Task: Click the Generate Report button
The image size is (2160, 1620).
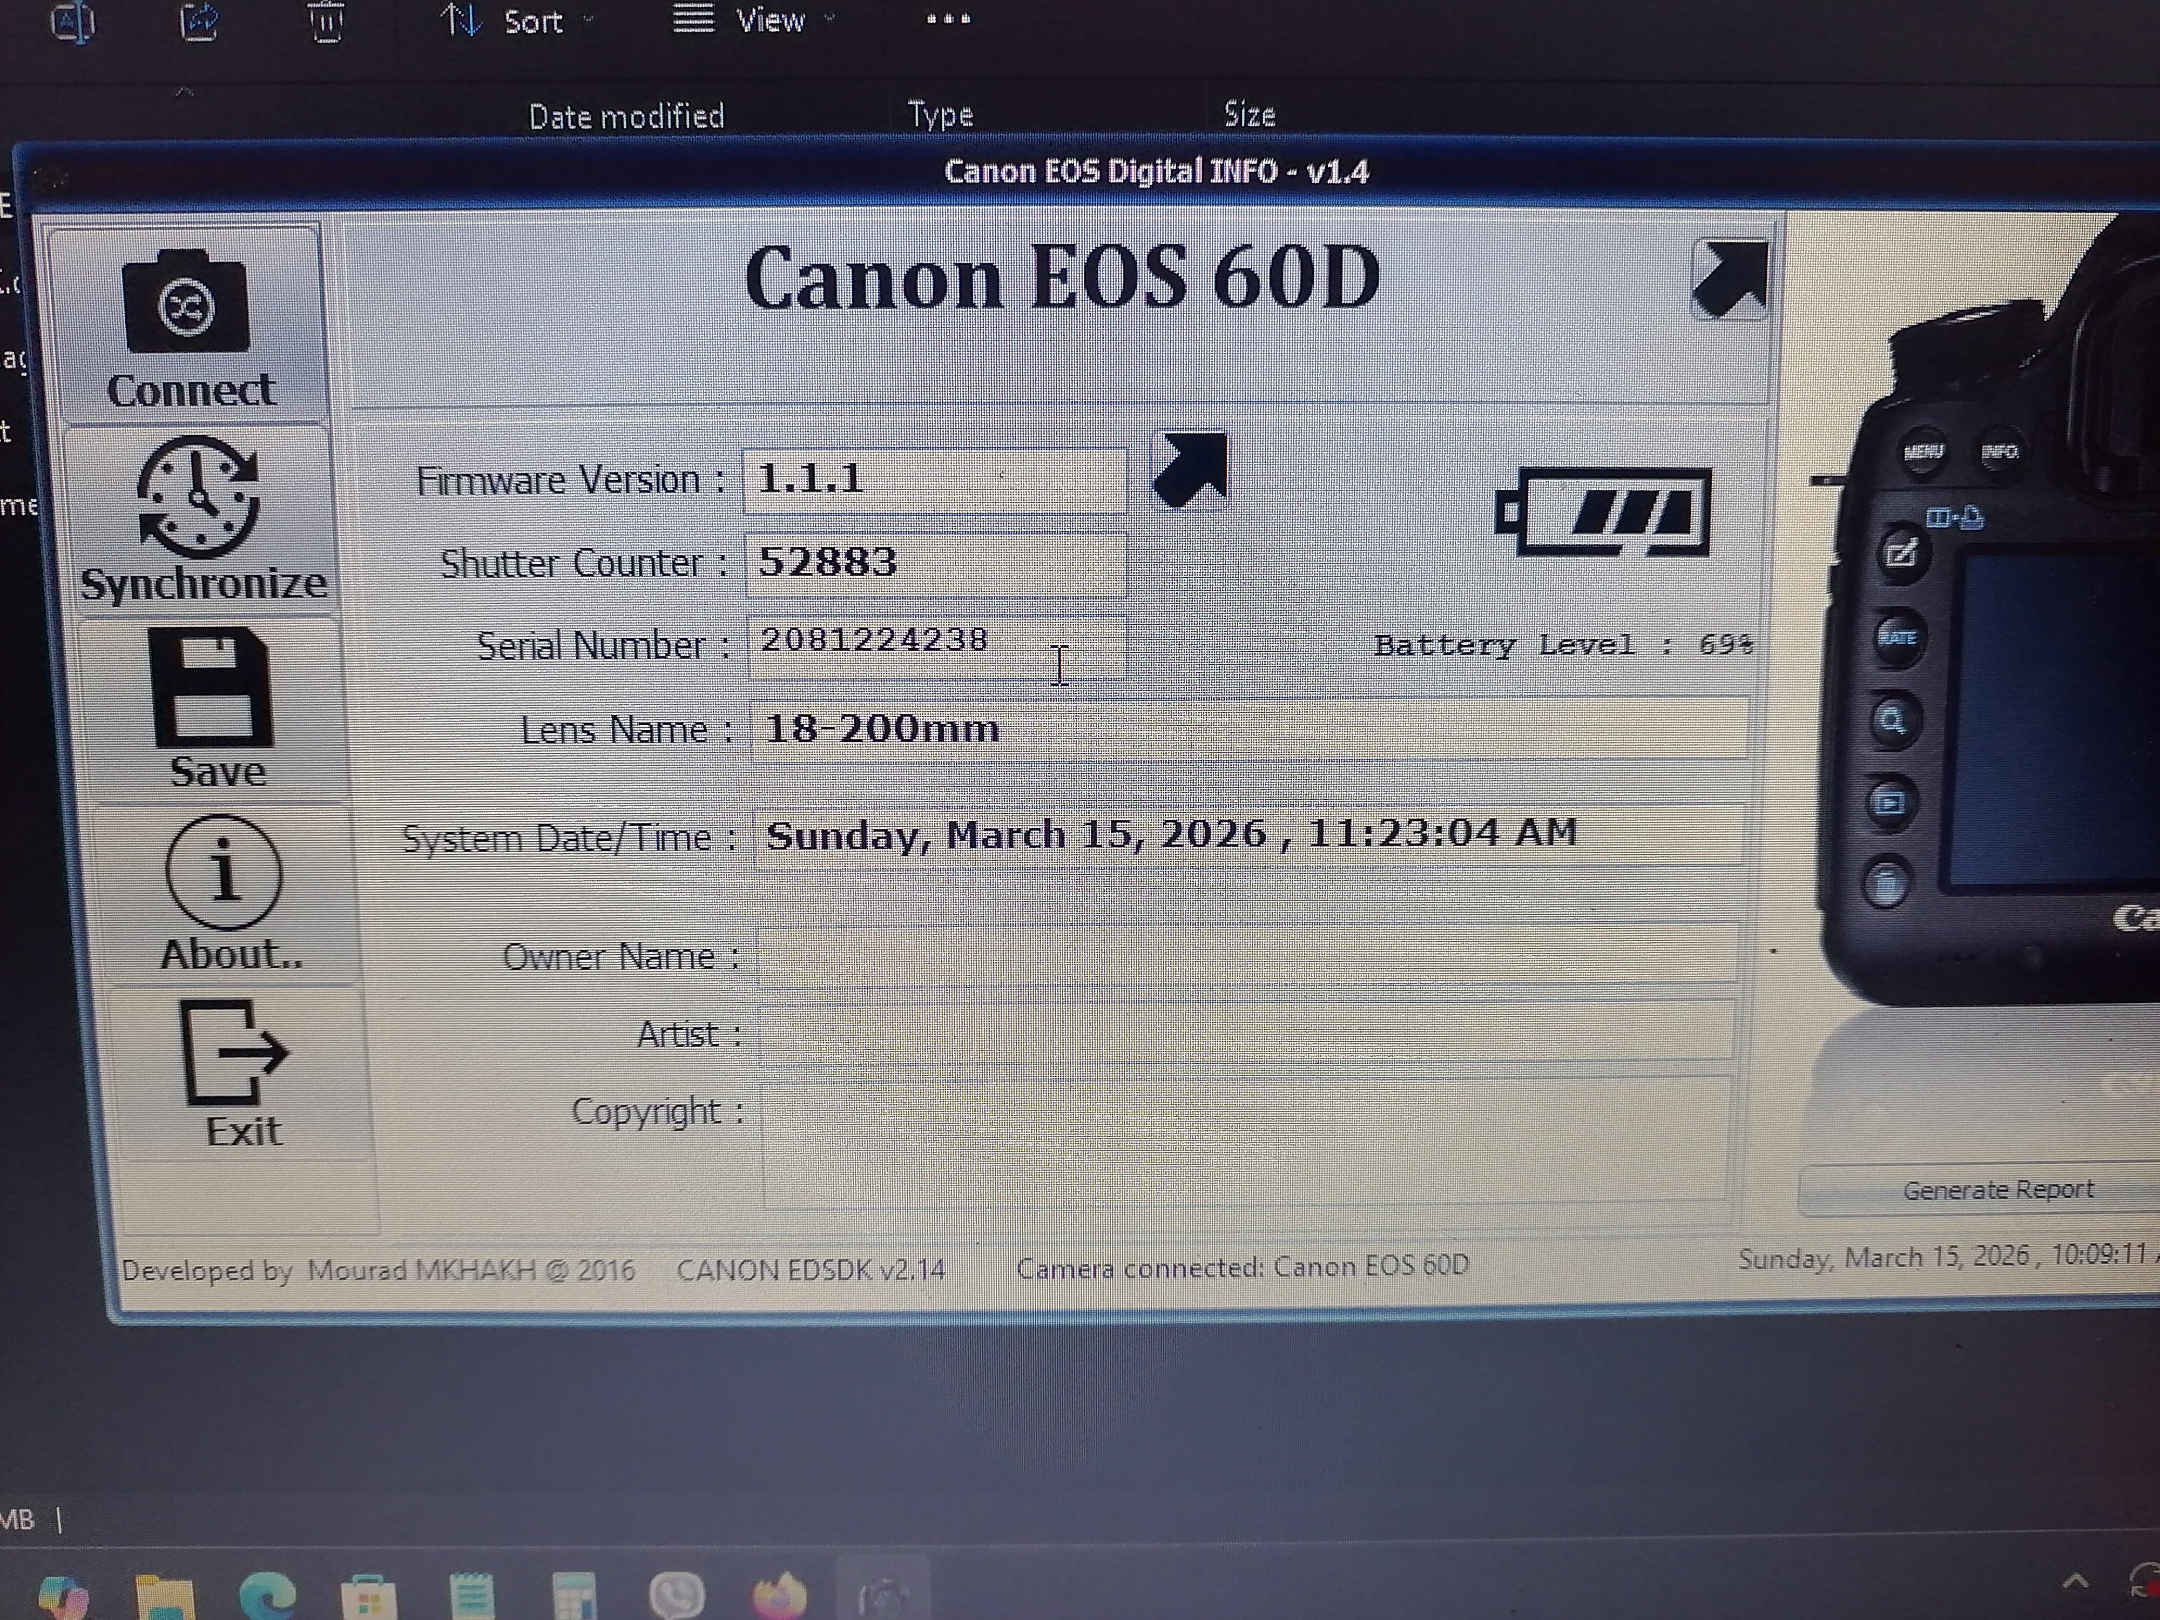Action: [1997, 1190]
